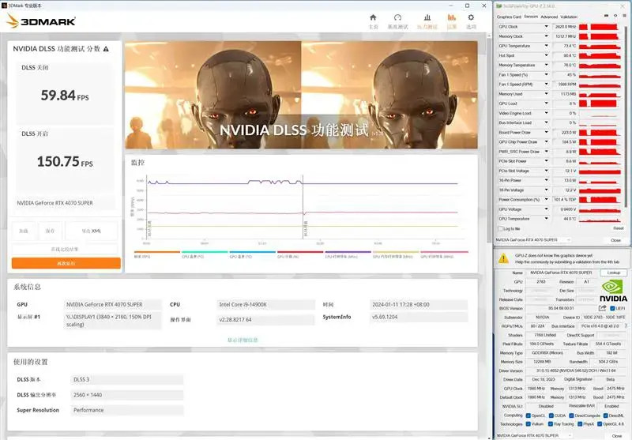This screenshot has height=440, width=632.
Task: Click the purple CPU clock legend swatch
Action: (x=348, y=252)
